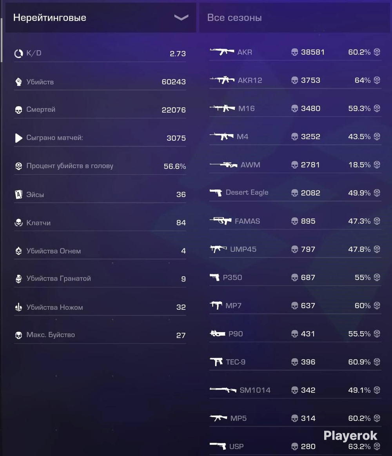Click the Эйсы ace card icon
392x456 pixels.
[x=18, y=194]
